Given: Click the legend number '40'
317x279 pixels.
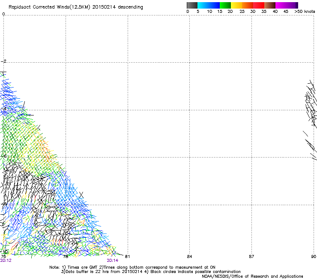Looking at the screenshot, I should coord(275,11).
